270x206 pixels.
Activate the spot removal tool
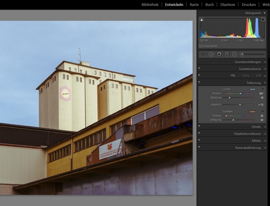[211, 54]
